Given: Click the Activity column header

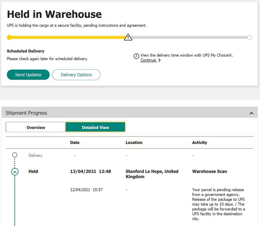Looking at the screenshot, I should tap(200, 143).
